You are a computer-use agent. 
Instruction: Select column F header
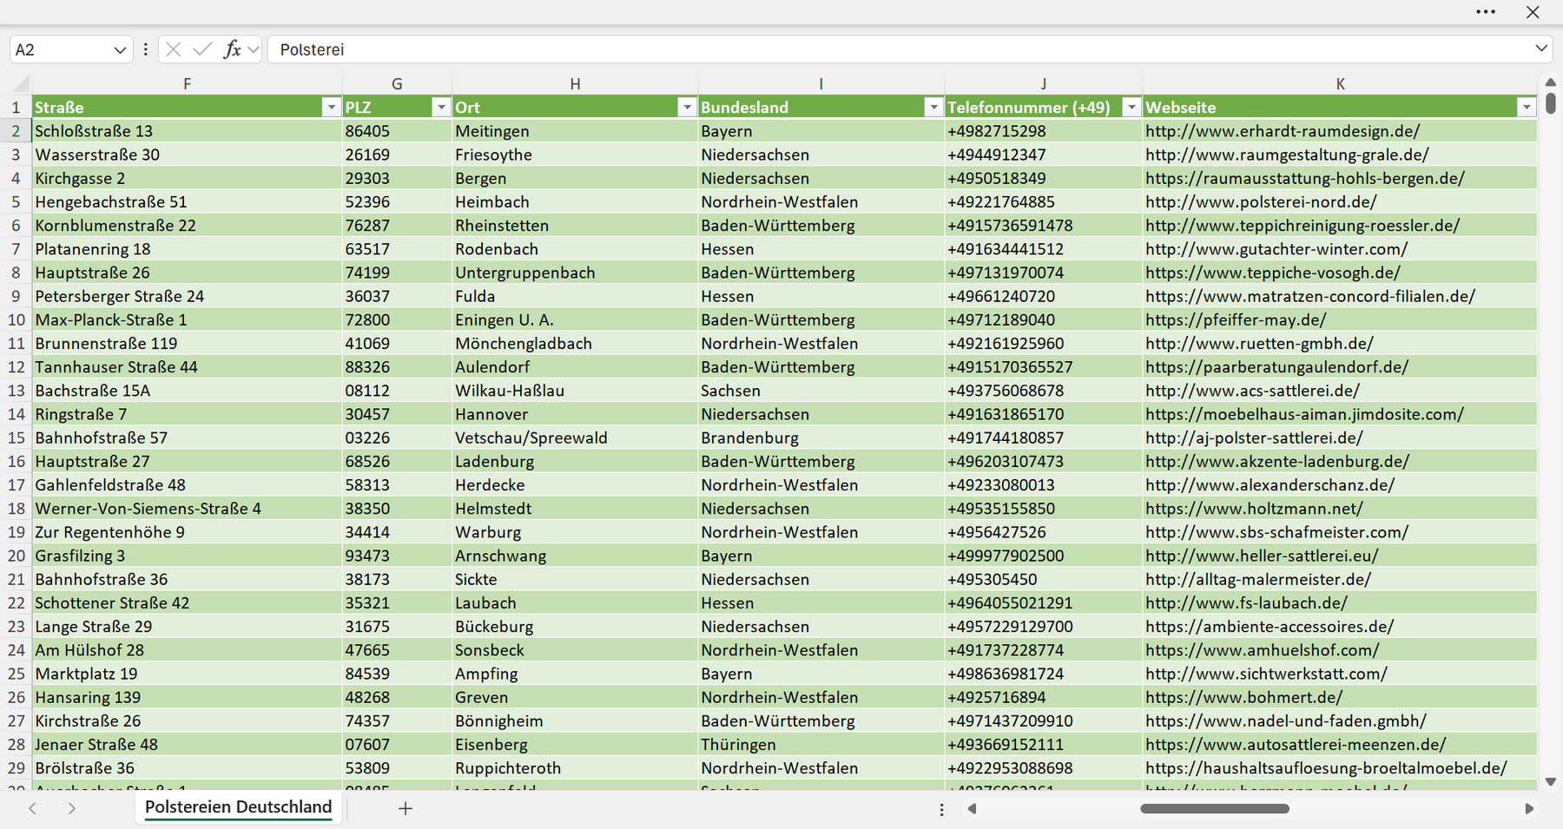187,84
